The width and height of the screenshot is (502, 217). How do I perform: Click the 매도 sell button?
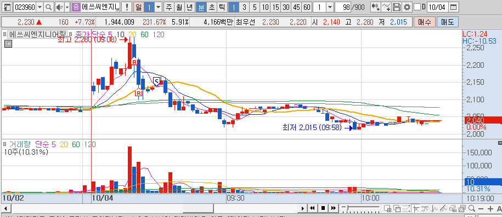click(448, 22)
